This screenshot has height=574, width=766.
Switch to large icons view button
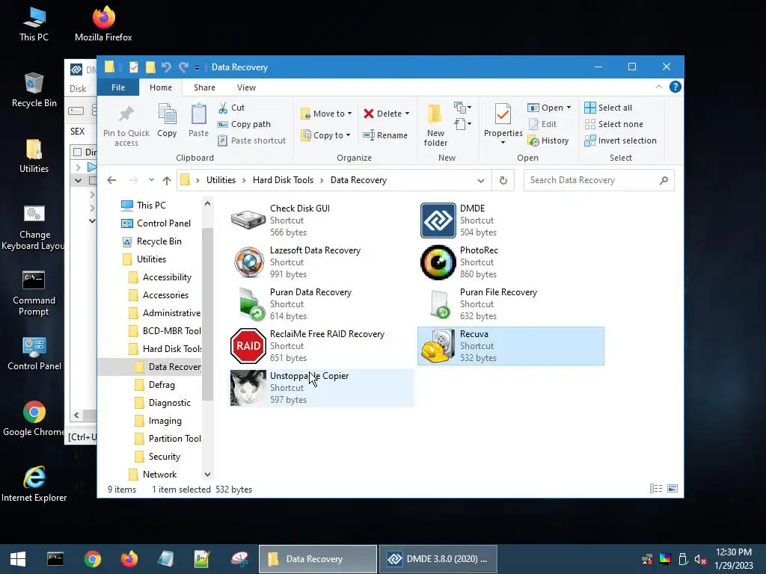coord(672,489)
